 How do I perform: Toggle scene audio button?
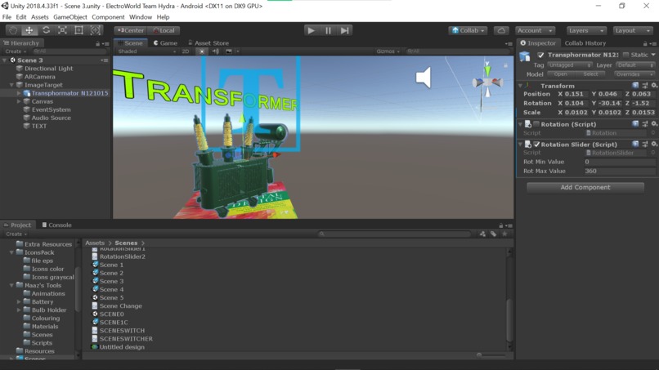click(x=215, y=51)
